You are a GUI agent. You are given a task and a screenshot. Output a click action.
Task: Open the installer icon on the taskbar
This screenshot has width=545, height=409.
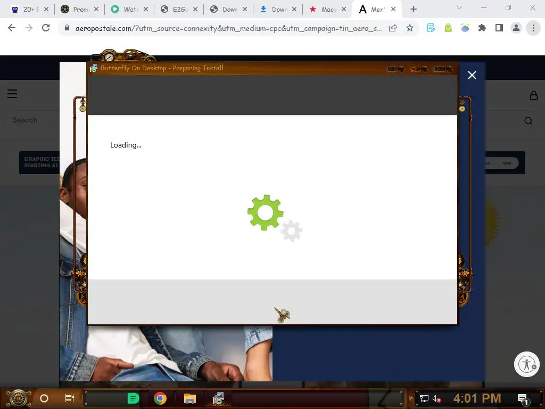point(218,398)
